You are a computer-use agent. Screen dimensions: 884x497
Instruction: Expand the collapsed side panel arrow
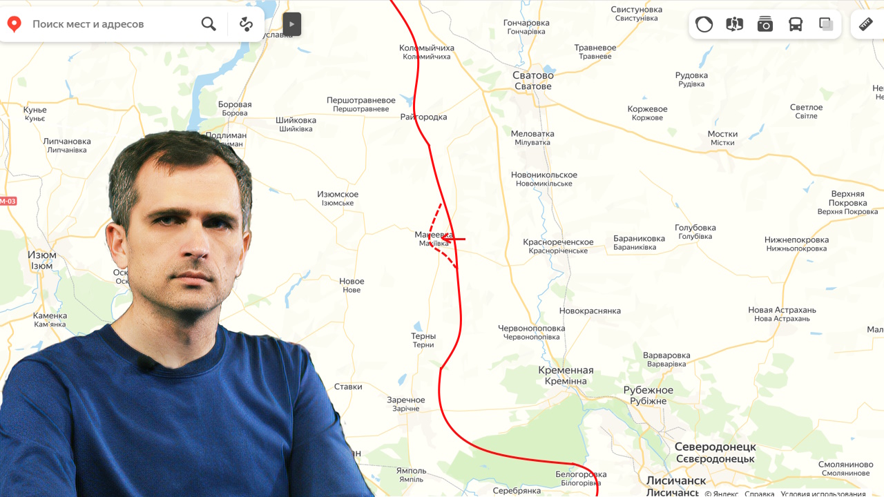coord(291,24)
